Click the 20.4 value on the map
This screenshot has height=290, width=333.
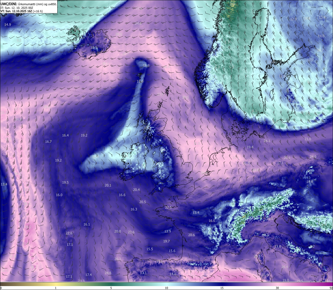(136, 190)
